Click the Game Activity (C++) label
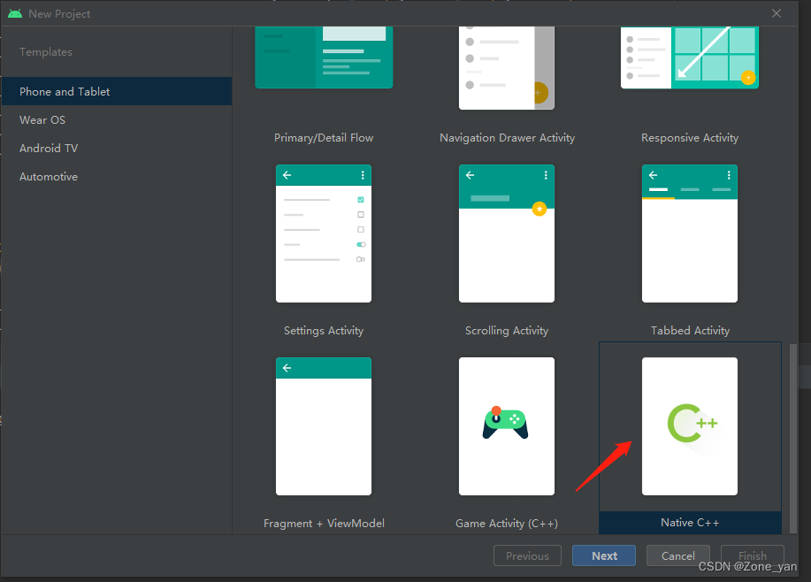The width and height of the screenshot is (811, 582). (507, 524)
